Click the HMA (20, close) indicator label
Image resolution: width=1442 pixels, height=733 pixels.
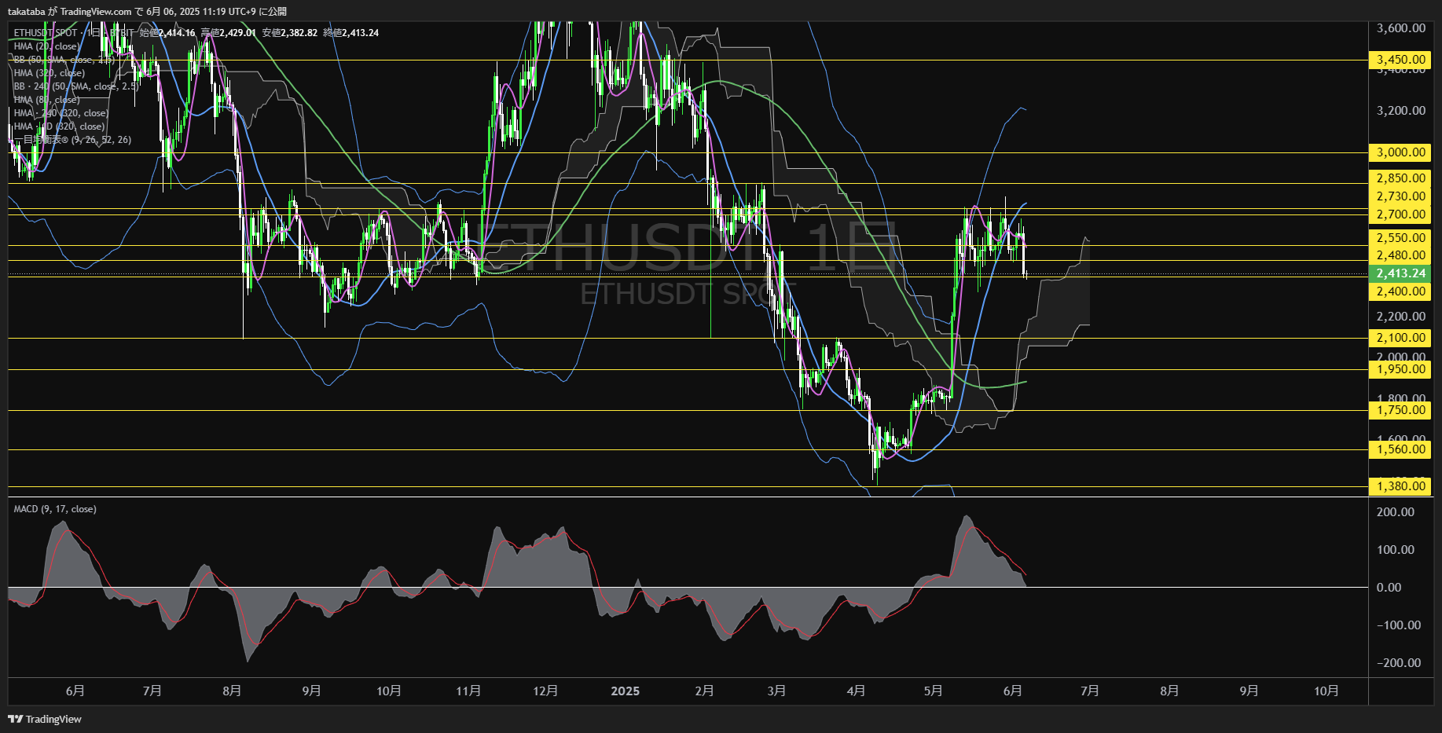(46, 46)
